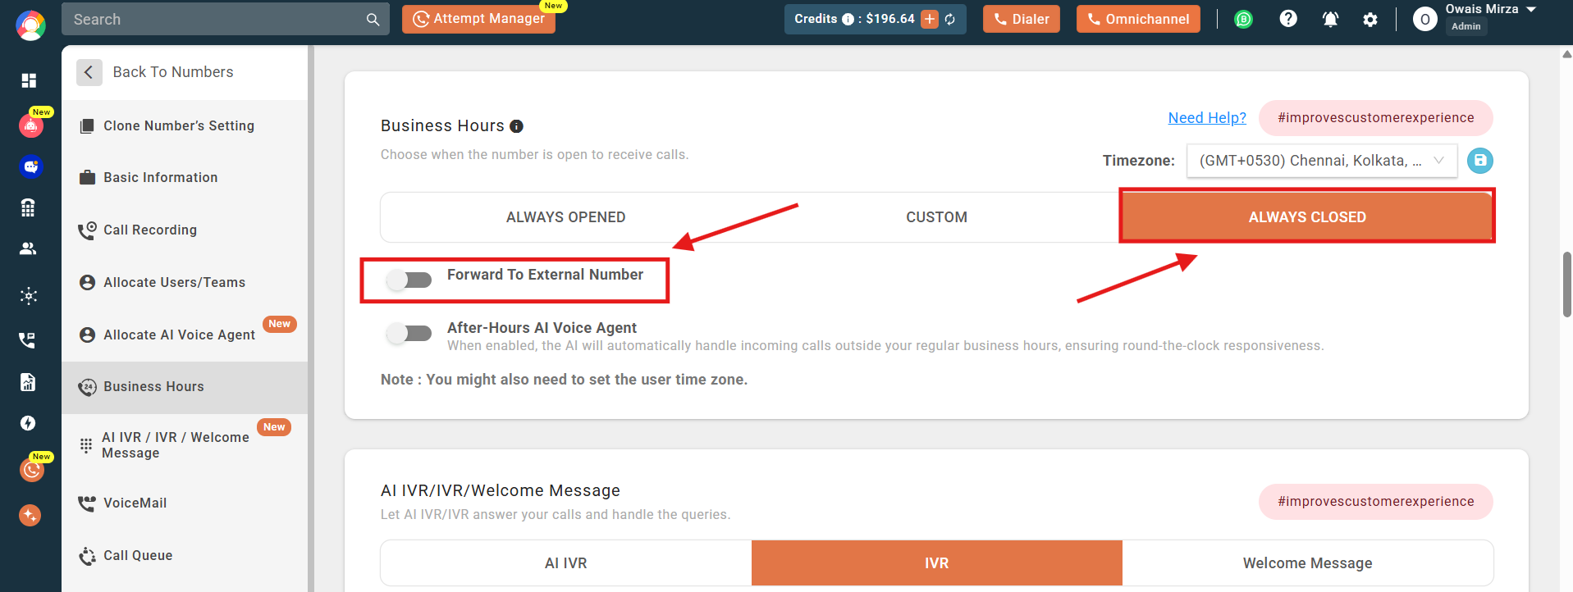1573x592 pixels.
Task: Open Allocate Users/Teams in sidebar
Action: pyautogui.click(x=185, y=283)
